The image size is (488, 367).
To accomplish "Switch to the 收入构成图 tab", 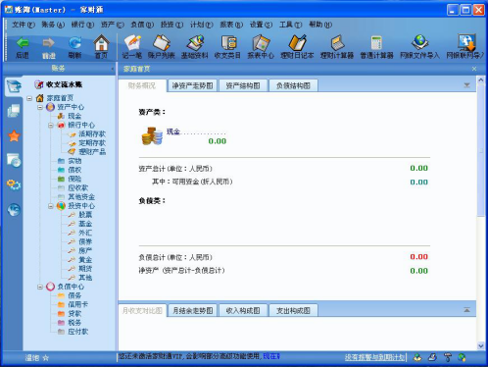I will click(243, 310).
